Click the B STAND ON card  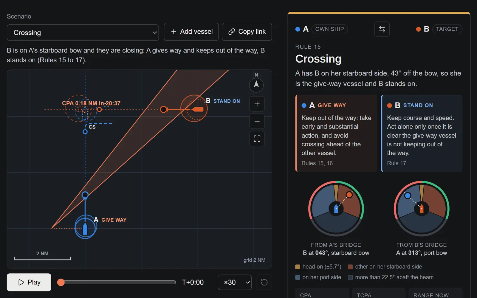point(422,133)
